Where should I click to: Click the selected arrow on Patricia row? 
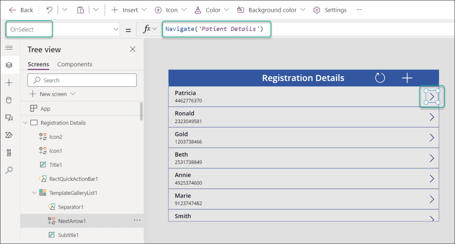tap(432, 97)
